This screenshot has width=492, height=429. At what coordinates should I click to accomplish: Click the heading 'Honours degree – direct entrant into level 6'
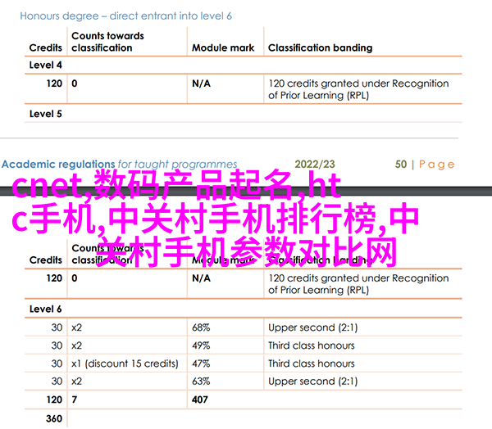tap(125, 16)
